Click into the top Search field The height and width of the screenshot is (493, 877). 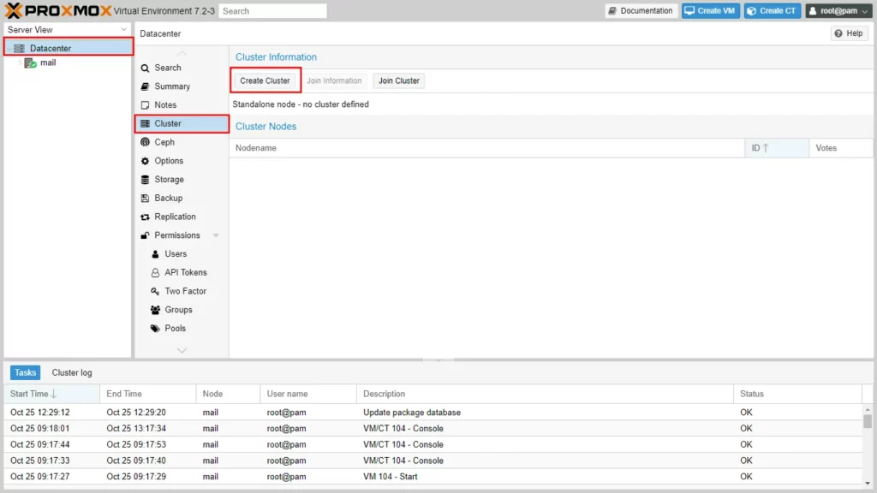pyautogui.click(x=272, y=11)
